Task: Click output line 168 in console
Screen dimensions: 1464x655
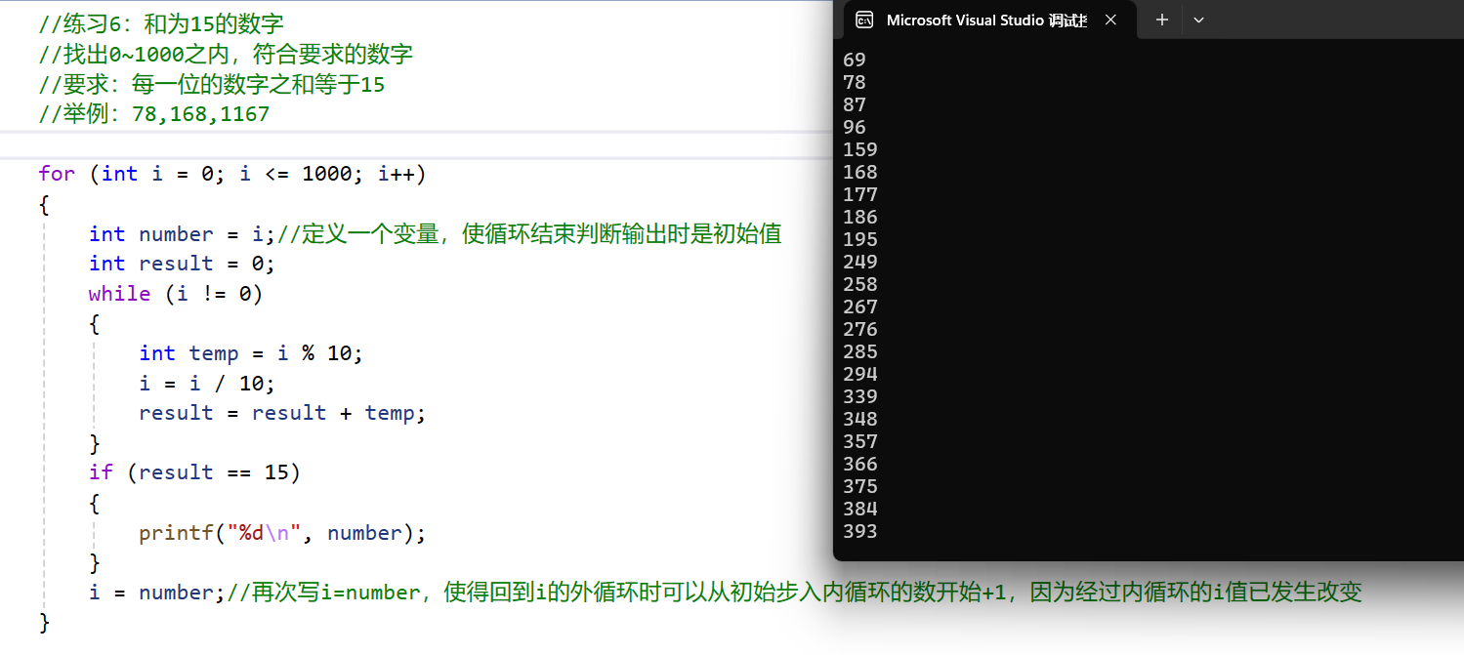Action: point(859,172)
